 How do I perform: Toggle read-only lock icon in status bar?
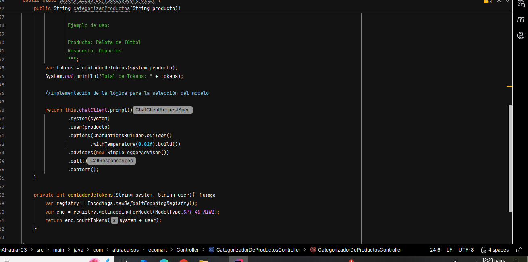[x=519, y=250]
